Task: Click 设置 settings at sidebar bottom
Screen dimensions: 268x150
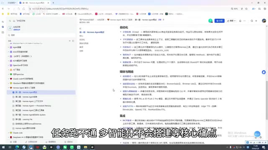Action: [13, 142]
